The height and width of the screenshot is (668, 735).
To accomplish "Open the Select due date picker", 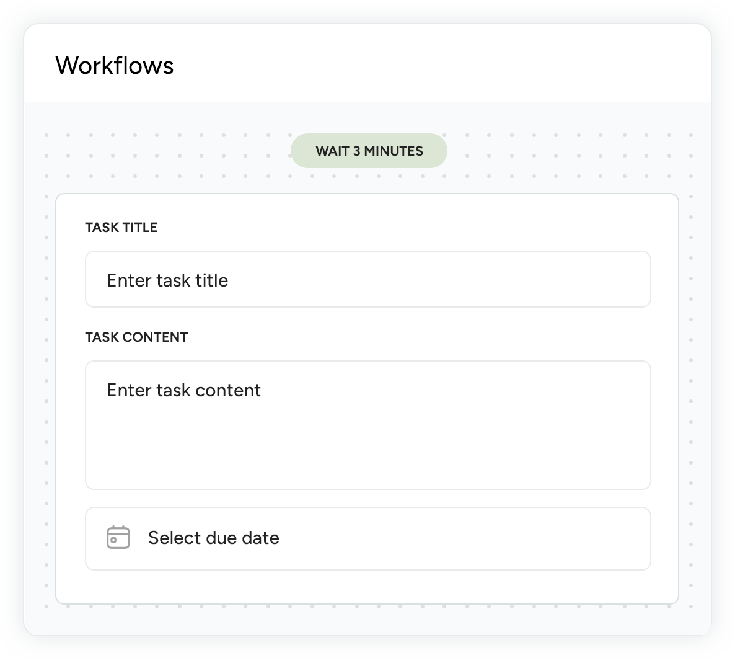I will tap(367, 538).
